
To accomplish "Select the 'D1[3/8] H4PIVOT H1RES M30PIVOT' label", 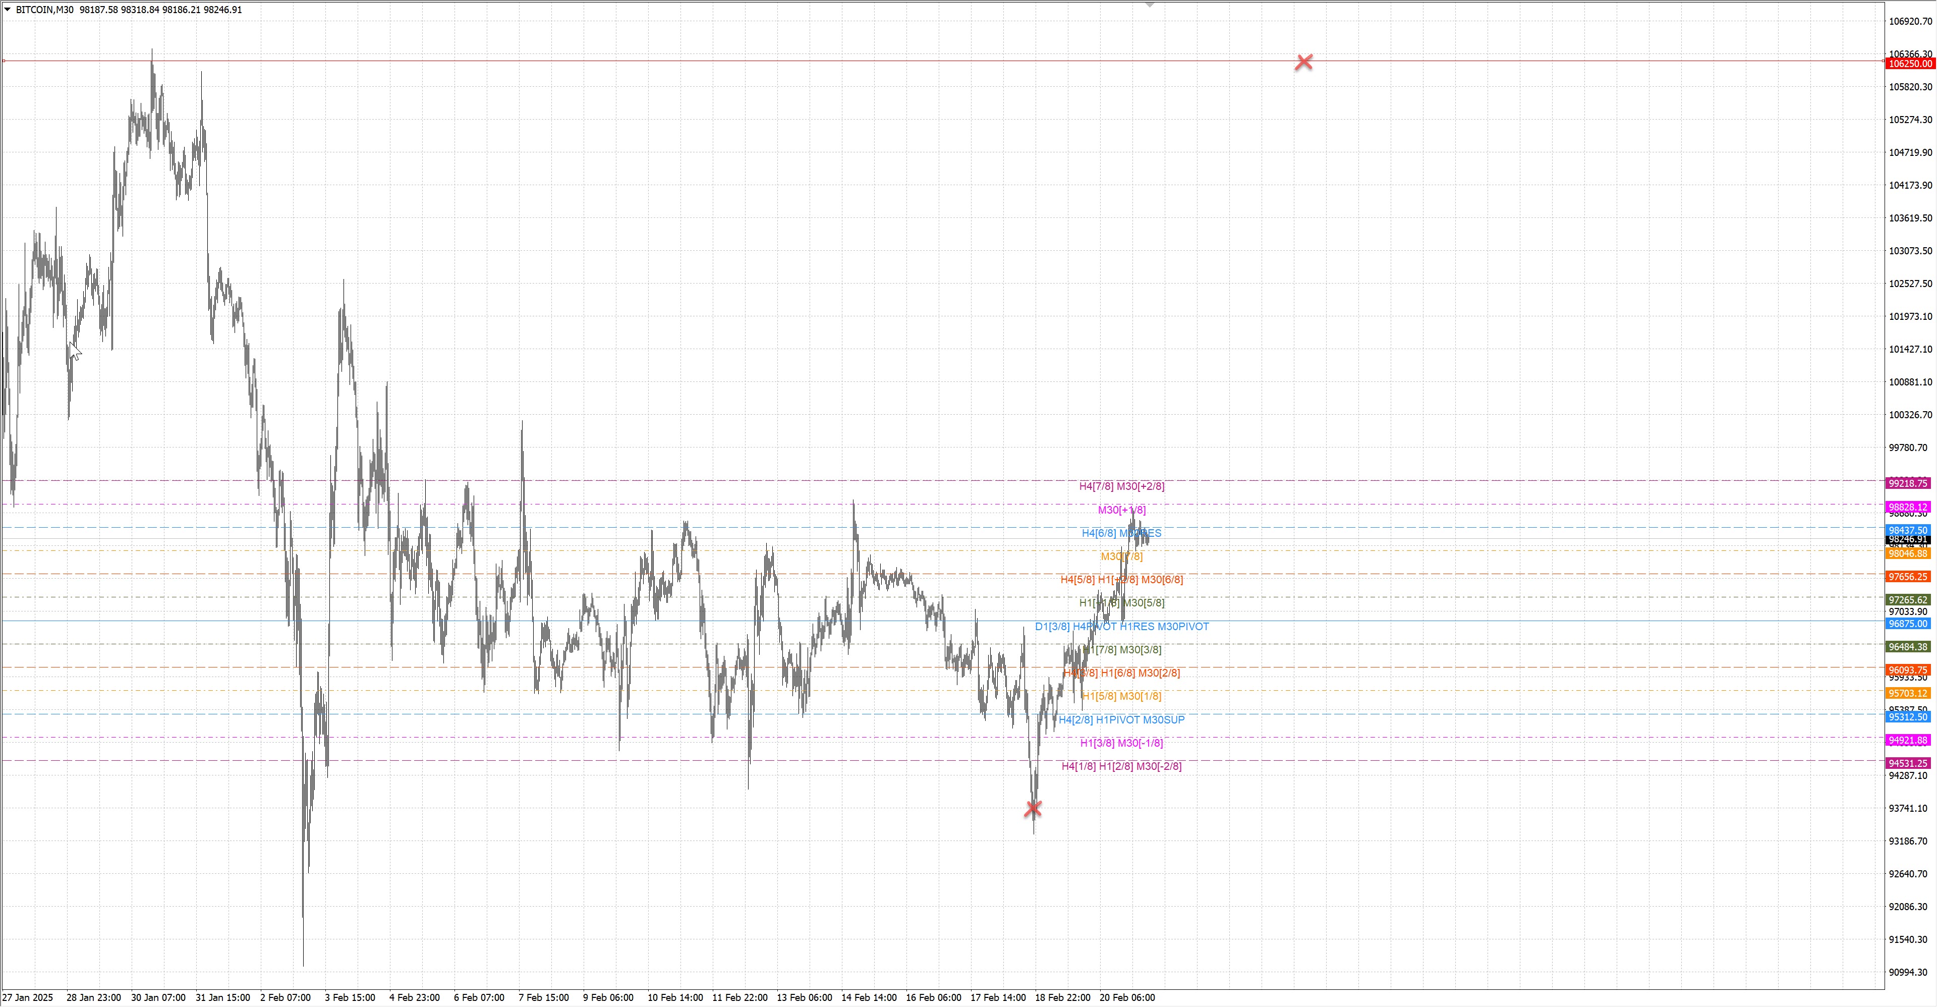I will [1121, 627].
